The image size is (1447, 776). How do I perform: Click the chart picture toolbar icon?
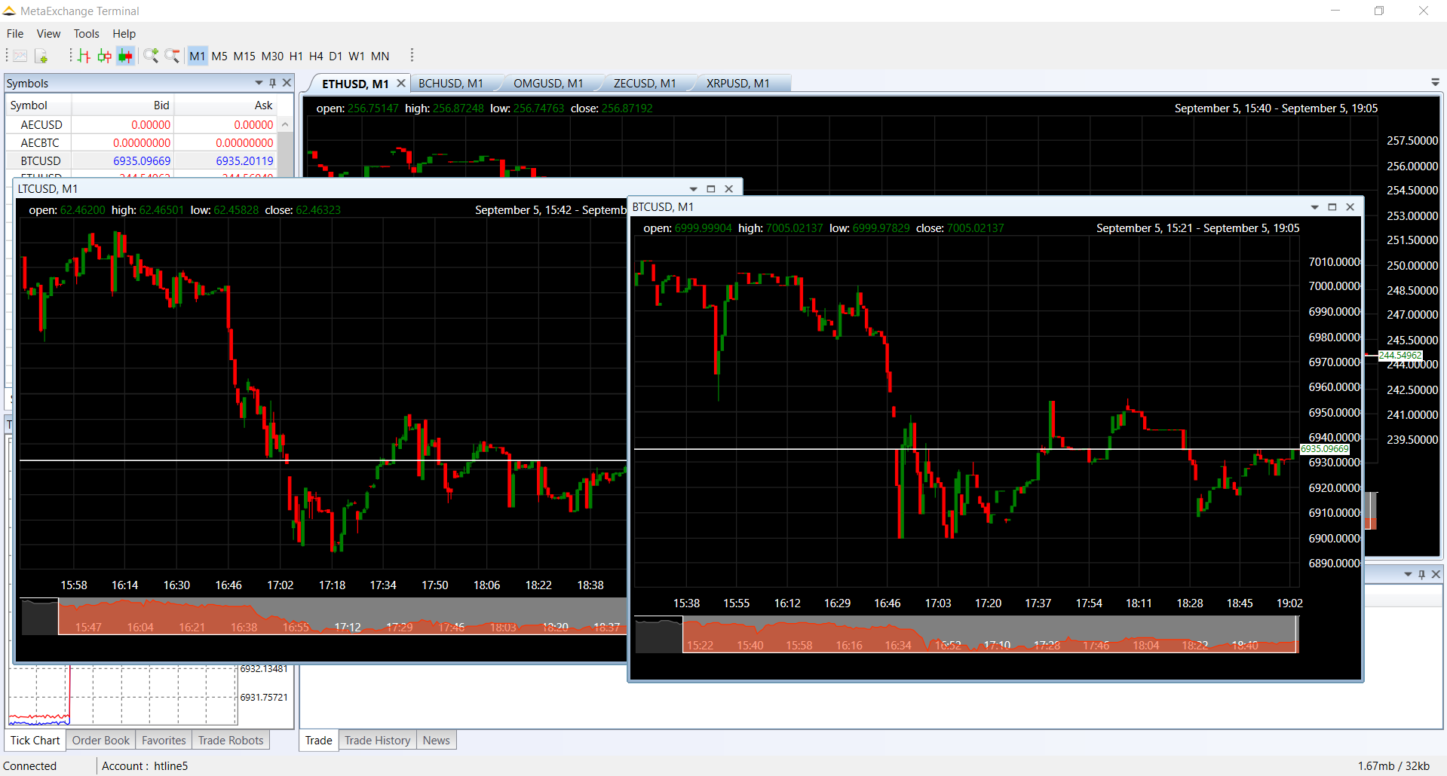click(20, 56)
